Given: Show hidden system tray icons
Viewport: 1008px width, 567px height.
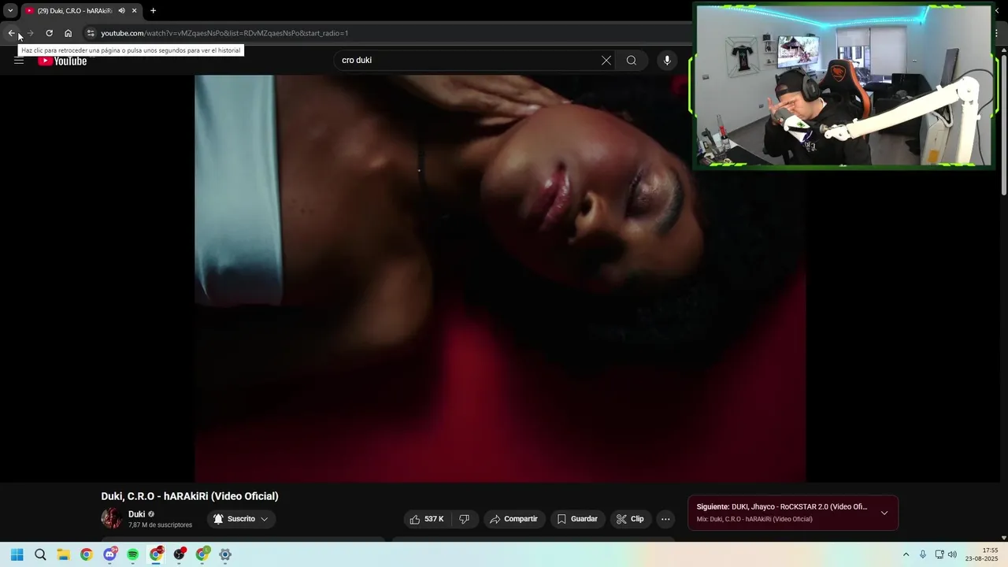Looking at the screenshot, I should (906, 554).
